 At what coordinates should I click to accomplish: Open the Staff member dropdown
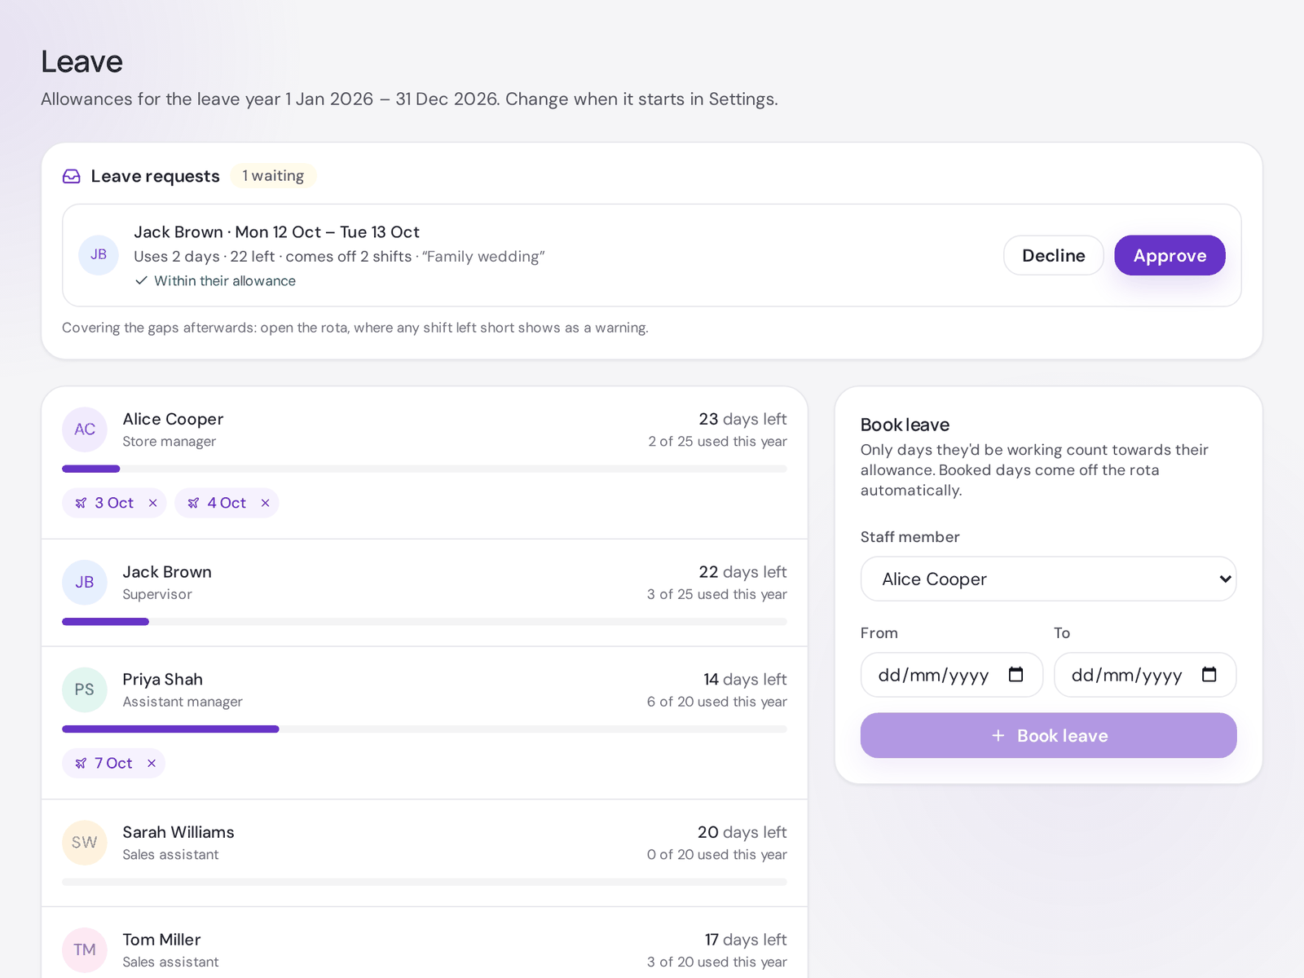[x=1048, y=579]
